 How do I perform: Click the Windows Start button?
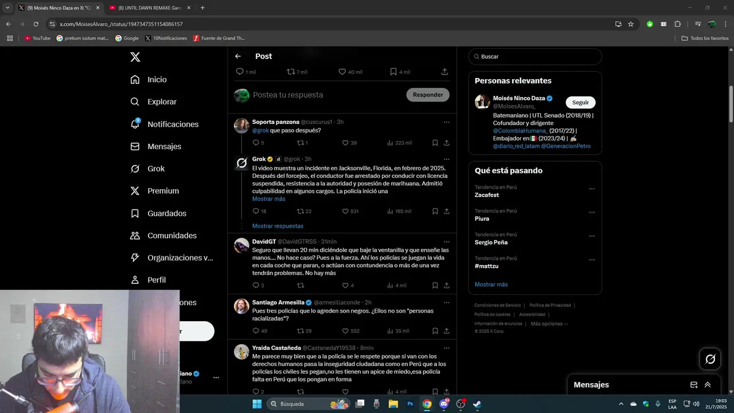257,404
